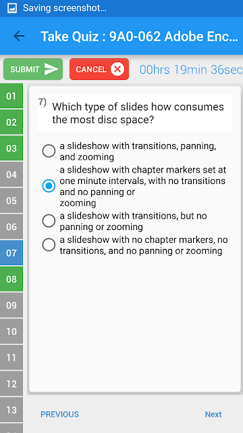Tap the screenshot notification icon in status bar
This screenshot has width=243, height=433.
[12, 8]
